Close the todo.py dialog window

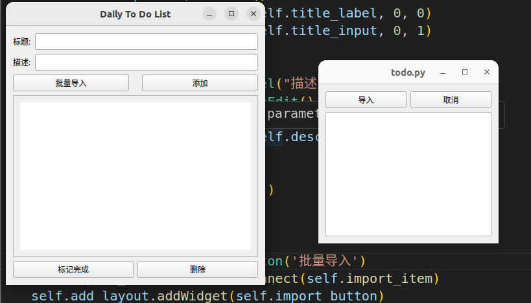click(x=486, y=73)
